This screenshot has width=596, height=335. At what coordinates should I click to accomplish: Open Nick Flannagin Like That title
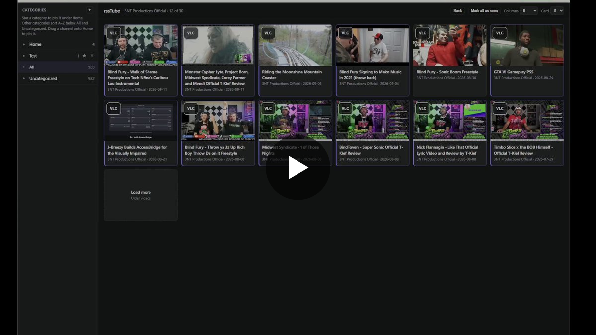point(447,150)
